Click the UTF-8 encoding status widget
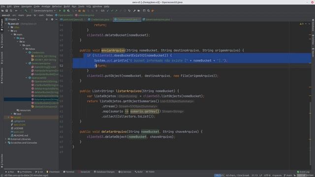Viewport: 315px width, 177px height. (x=267, y=176)
